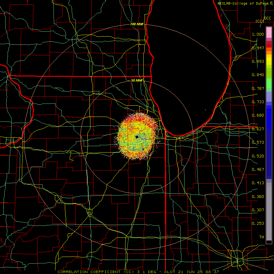The image size is (274, 274).
Task: Click the KLOT station identifier
Action: coord(170,272)
